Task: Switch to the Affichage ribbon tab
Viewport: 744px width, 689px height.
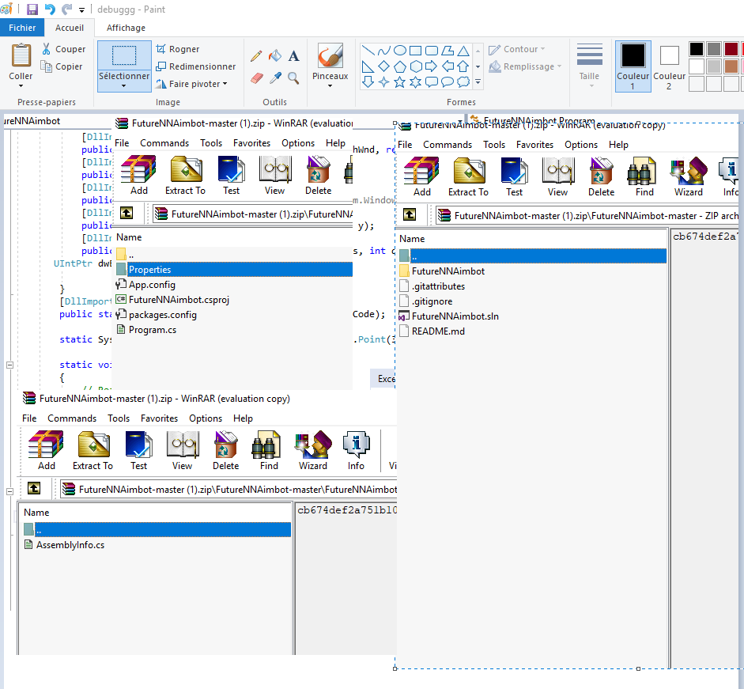Action: point(126,28)
